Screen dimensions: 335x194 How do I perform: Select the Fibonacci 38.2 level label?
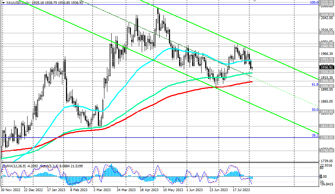[x=315, y=135]
